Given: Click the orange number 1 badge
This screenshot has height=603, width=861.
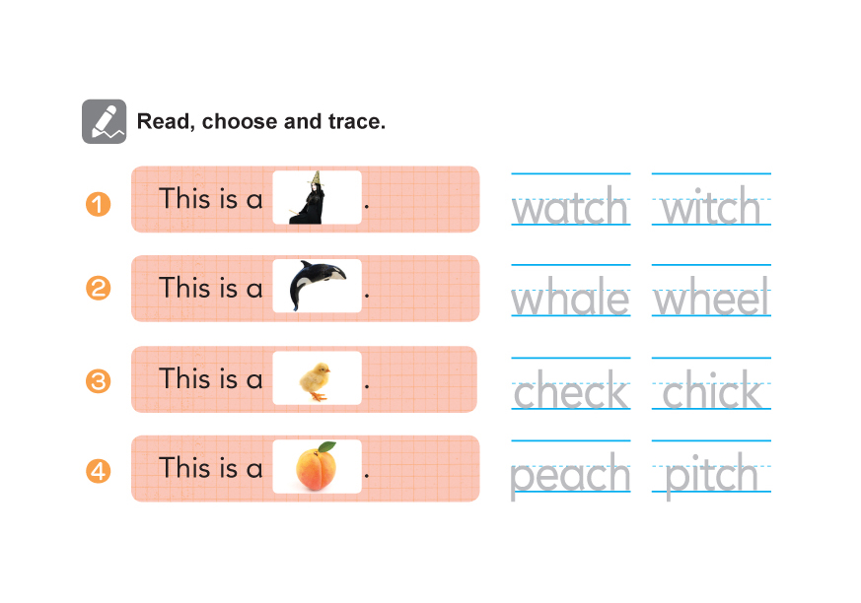Looking at the screenshot, I should [99, 205].
